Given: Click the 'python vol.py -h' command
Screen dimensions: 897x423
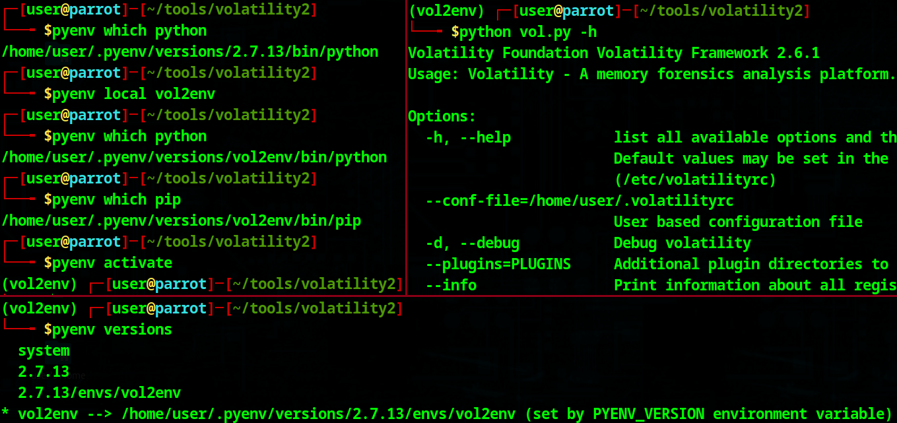Looking at the screenshot, I should (529, 32).
